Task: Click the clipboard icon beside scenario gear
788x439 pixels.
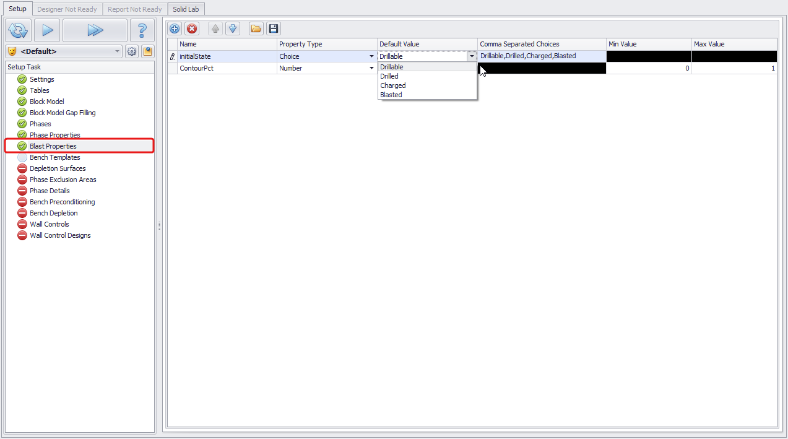Action: tap(147, 51)
